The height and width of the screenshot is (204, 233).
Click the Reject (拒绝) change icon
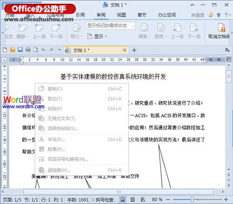point(160,27)
